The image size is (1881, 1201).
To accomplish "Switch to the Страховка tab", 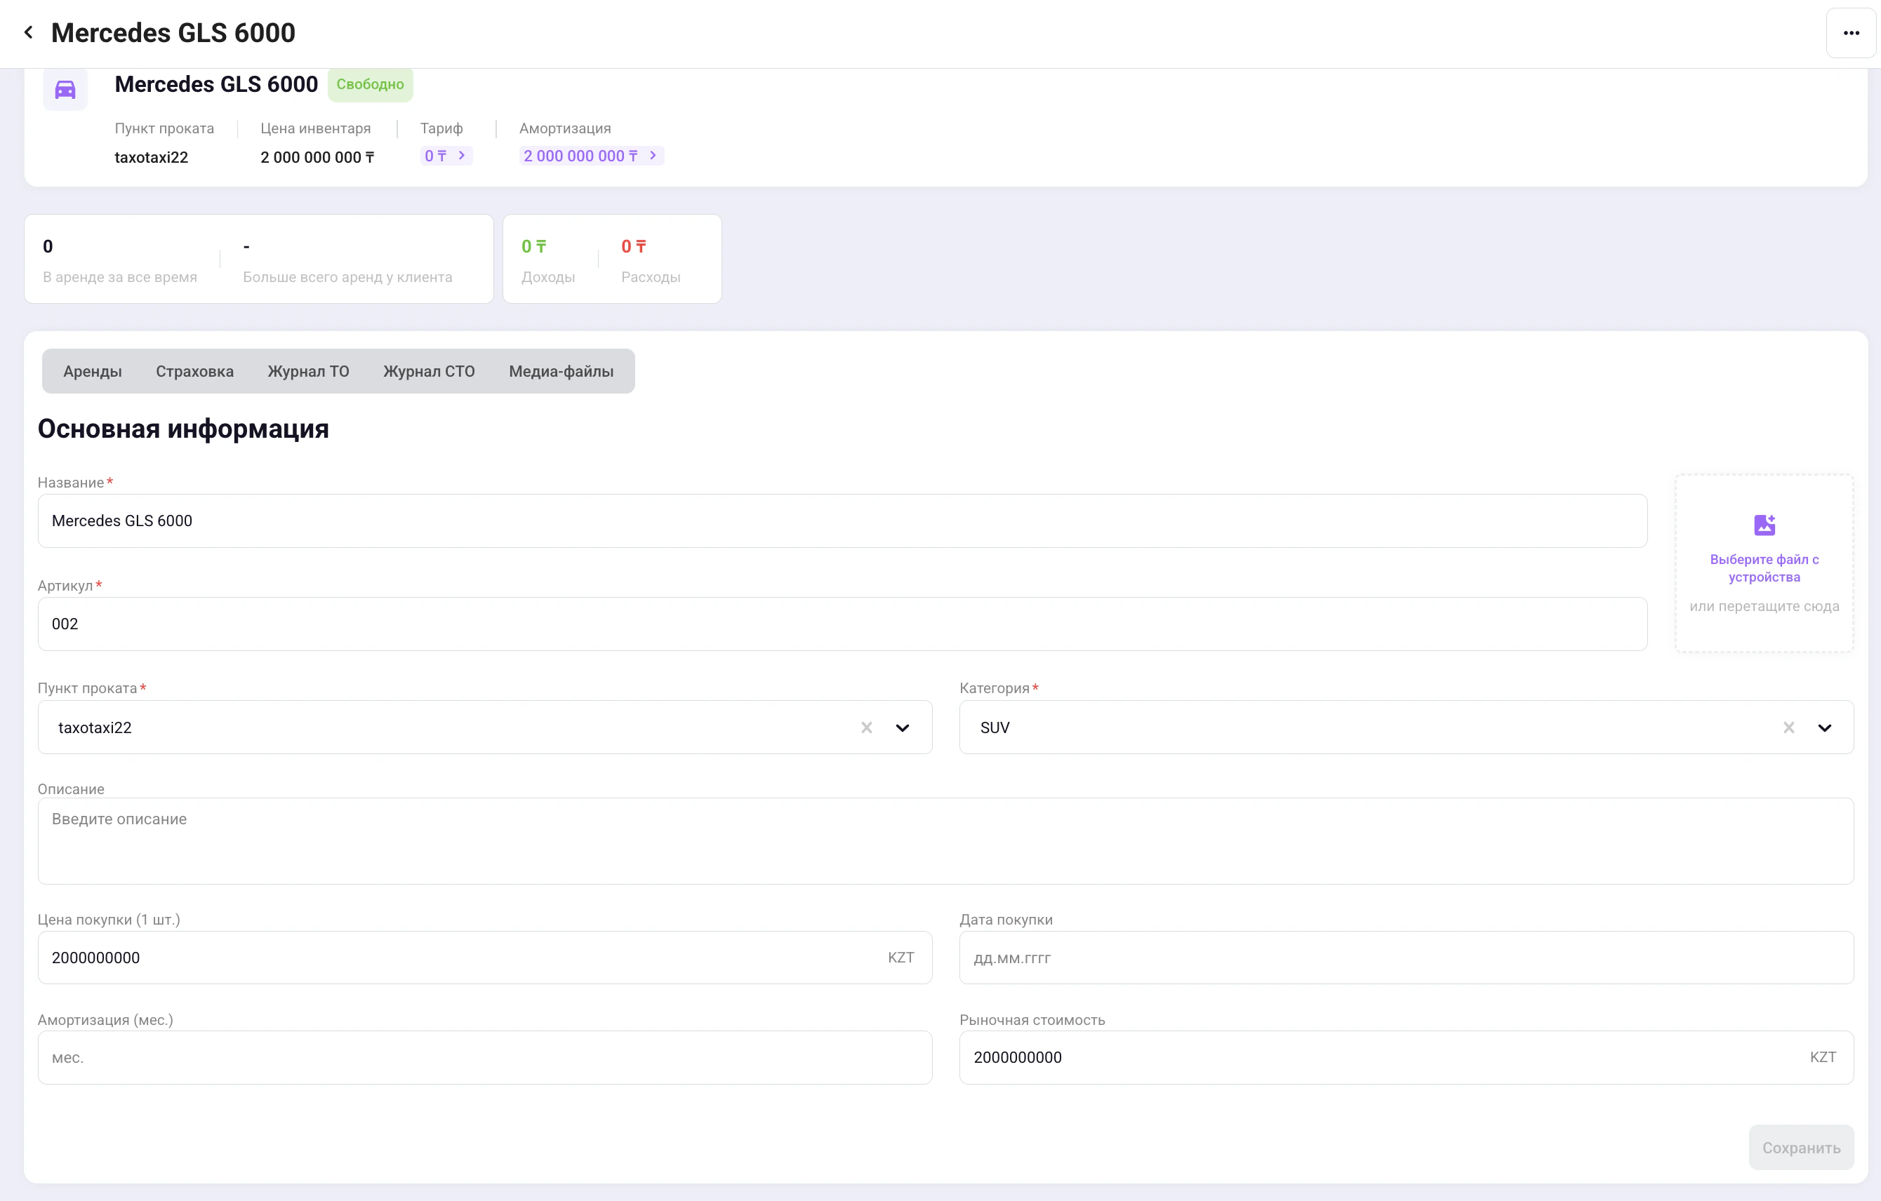I will (194, 371).
